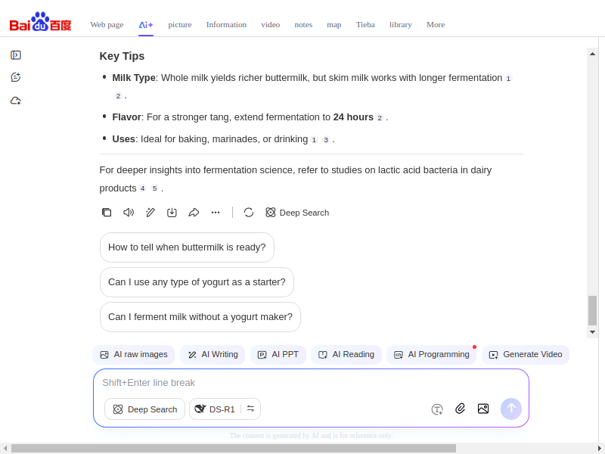The width and height of the screenshot is (605, 454).
Task: Open the AI cloud icon in sidebar
Action: (15, 101)
